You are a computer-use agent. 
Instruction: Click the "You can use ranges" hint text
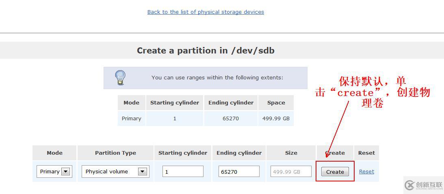(217, 78)
